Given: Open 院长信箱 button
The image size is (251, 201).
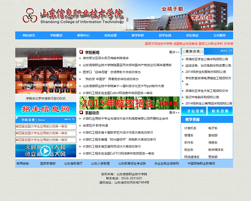Looking at the screenshot, I should tap(220, 111).
